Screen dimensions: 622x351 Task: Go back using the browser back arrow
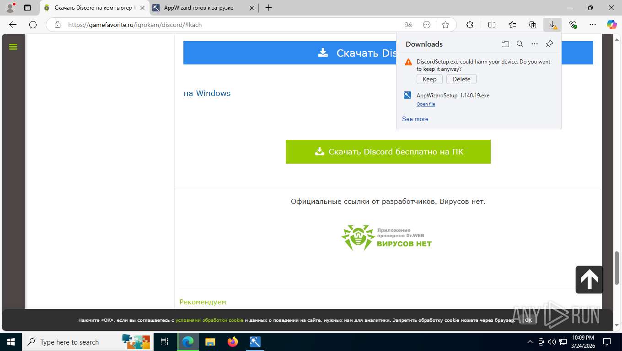pyautogui.click(x=13, y=25)
